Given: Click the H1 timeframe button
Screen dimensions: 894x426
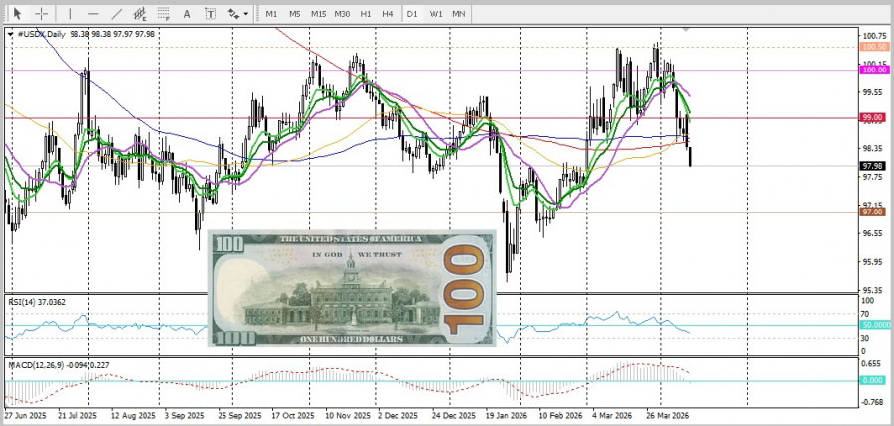Looking at the screenshot, I should 366,14.
